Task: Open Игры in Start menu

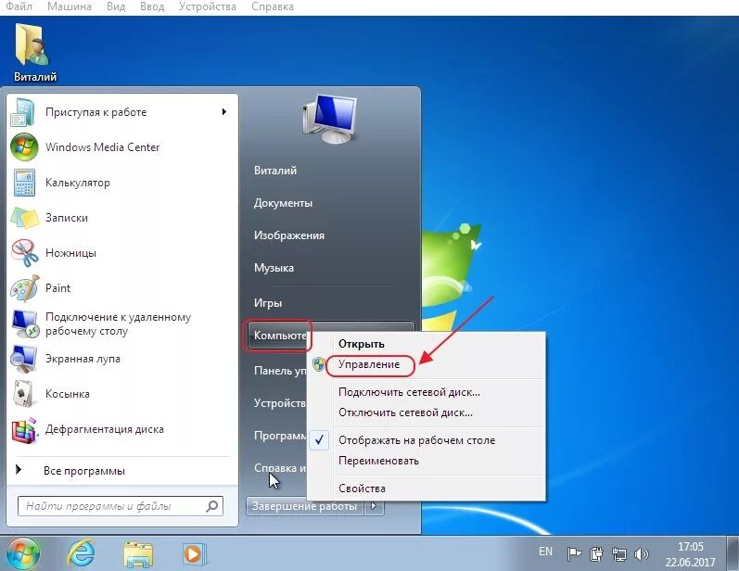Action: pos(268,303)
